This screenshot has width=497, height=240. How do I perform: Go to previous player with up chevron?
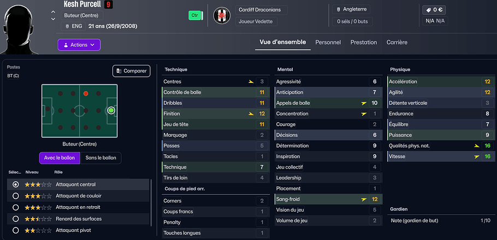pos(53,11)
